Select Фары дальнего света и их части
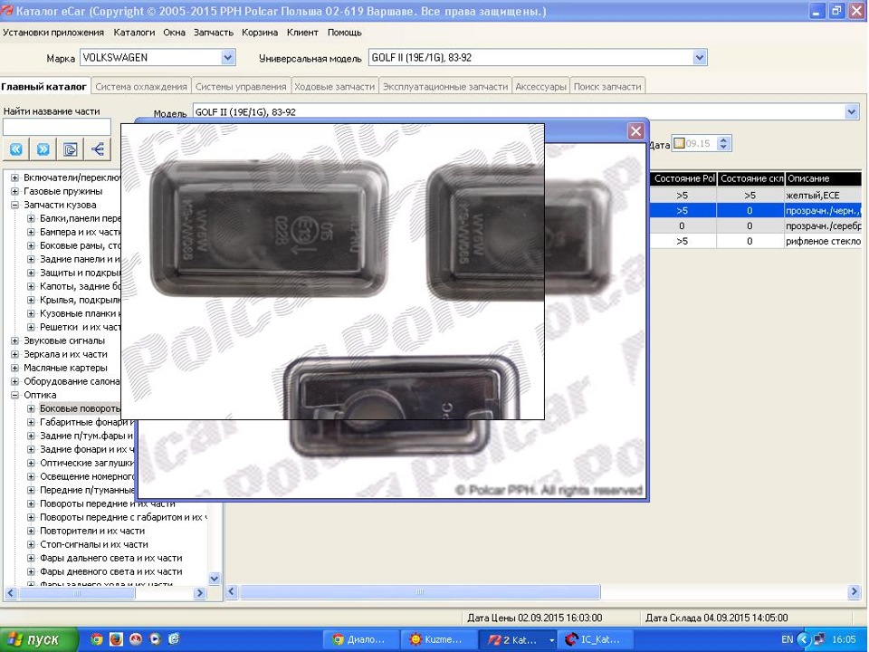The image size is (869, 652). (x=110, y=558)
